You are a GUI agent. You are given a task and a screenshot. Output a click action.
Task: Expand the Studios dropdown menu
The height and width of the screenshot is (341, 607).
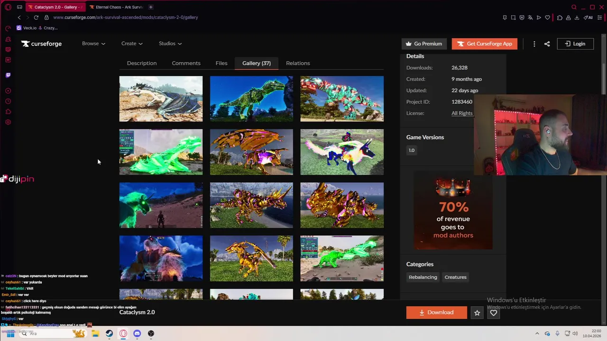tap(170, 44)
